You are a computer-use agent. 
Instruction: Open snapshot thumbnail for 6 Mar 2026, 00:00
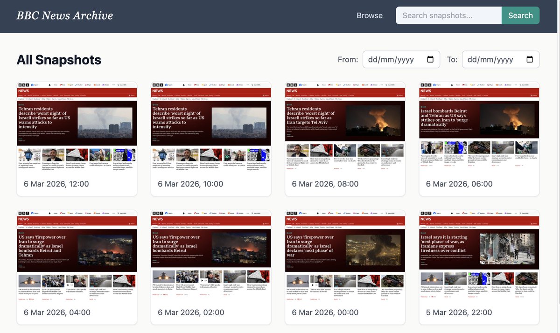pos(345,255)
